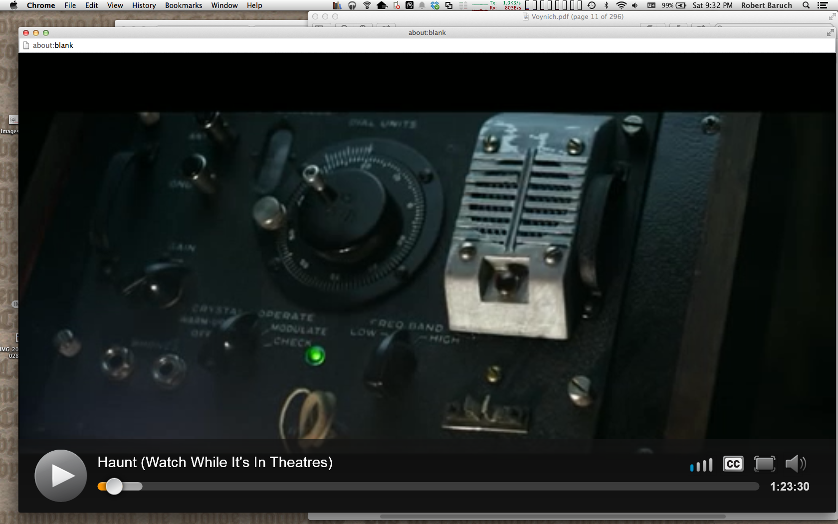Open the Wi-Fi status menu
Viewport: 838px width, 524px height.
point(621,5)
